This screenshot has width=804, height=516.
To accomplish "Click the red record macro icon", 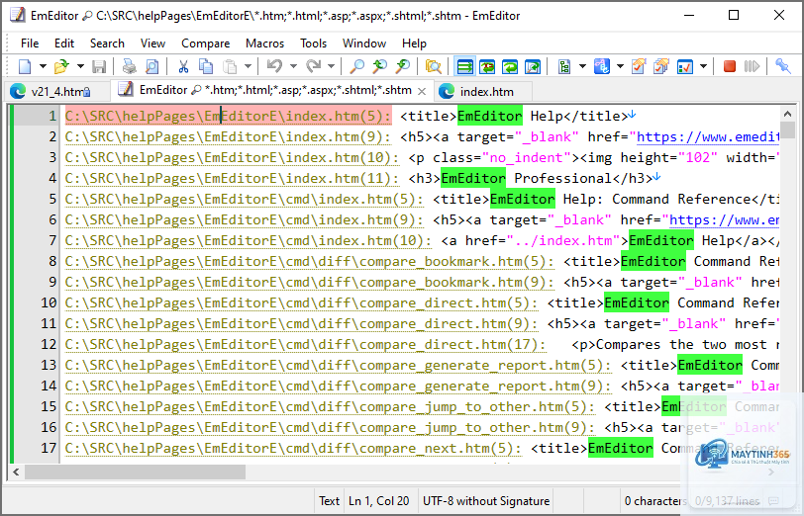I will (x=730, y=66).
